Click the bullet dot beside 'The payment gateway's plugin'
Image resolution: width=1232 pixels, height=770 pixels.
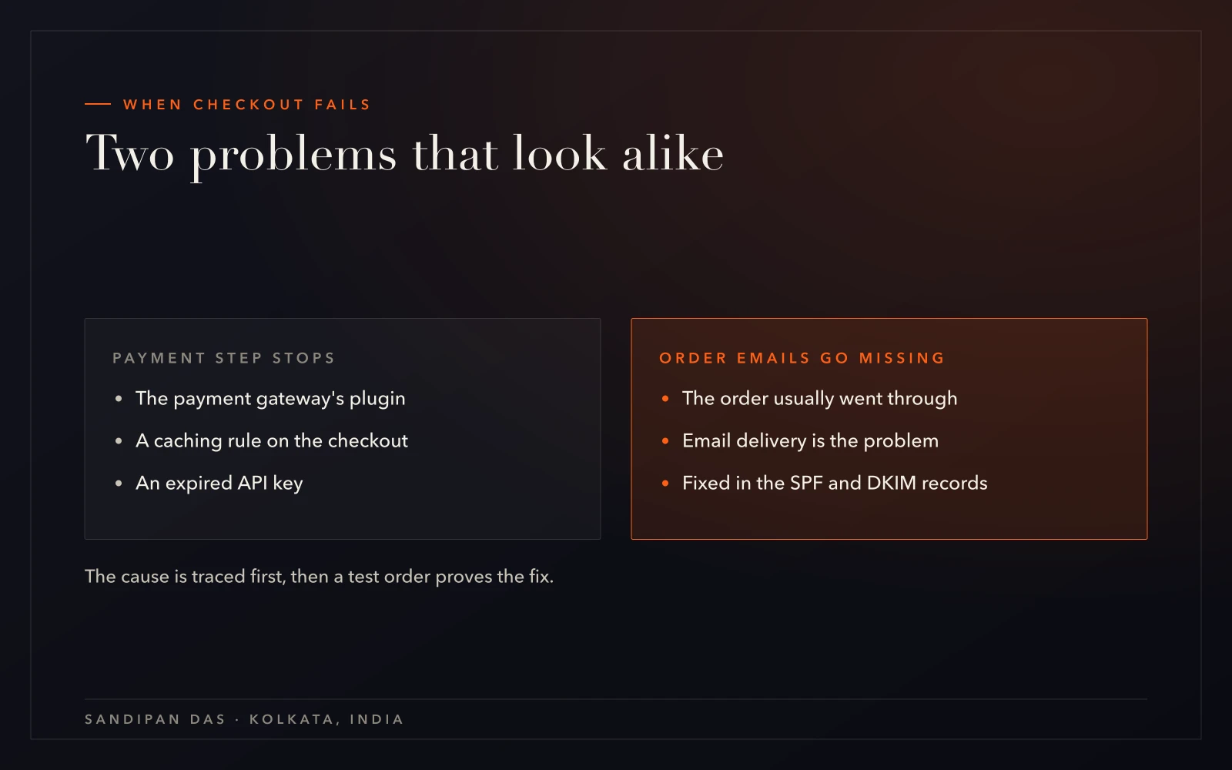point(119,399)
